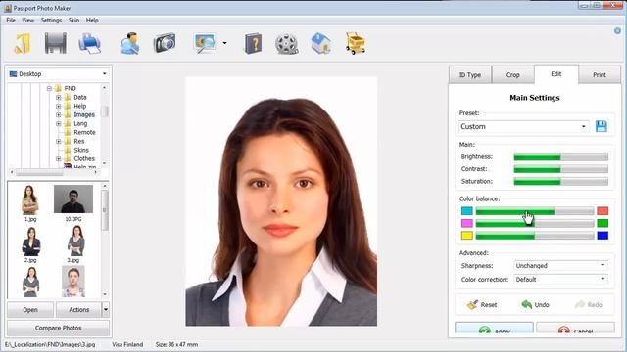Click the Brightness slider
The width and height of the screenshot is (627, 352).
pos(560,157)
